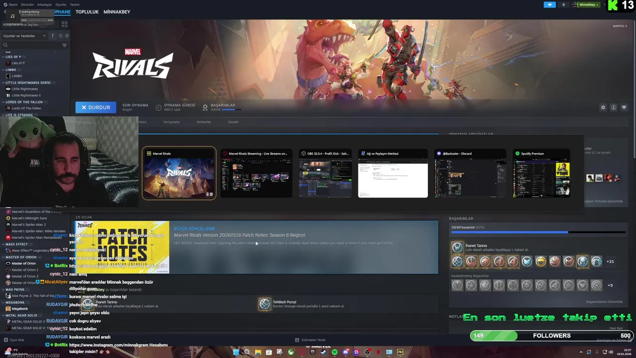Click the library grid view icon
636x358 pixels.
pos(64,24)
